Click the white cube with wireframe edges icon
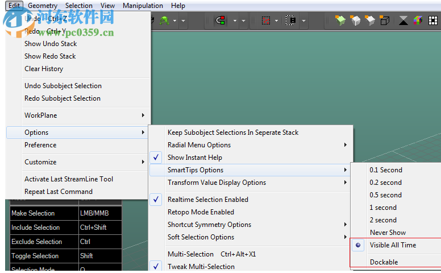The height and width of the screenshot is (273, 441). (x=355, y=20)
